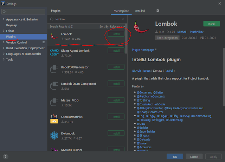Switch to the Installed tab
This screenshot has height=162, width=225.
coord(140,11)
